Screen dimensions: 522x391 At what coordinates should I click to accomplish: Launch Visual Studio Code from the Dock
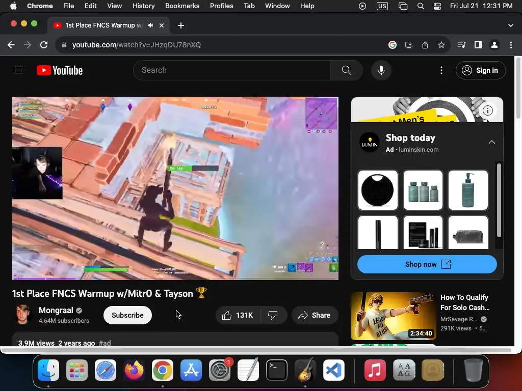point(333,370)
